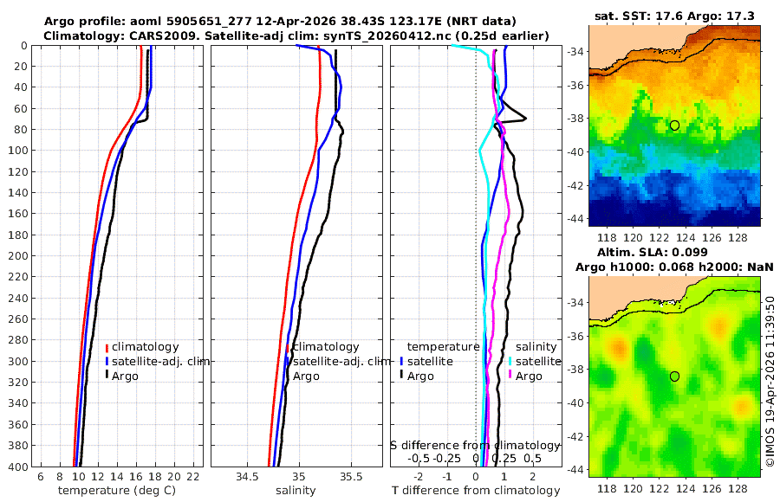
Task: Click 'T difference from climatology' axis label
Action: click(476, 490)
